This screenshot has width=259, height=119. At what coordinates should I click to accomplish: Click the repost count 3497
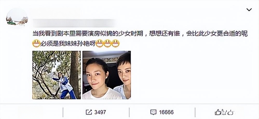[x=100, y=112]
